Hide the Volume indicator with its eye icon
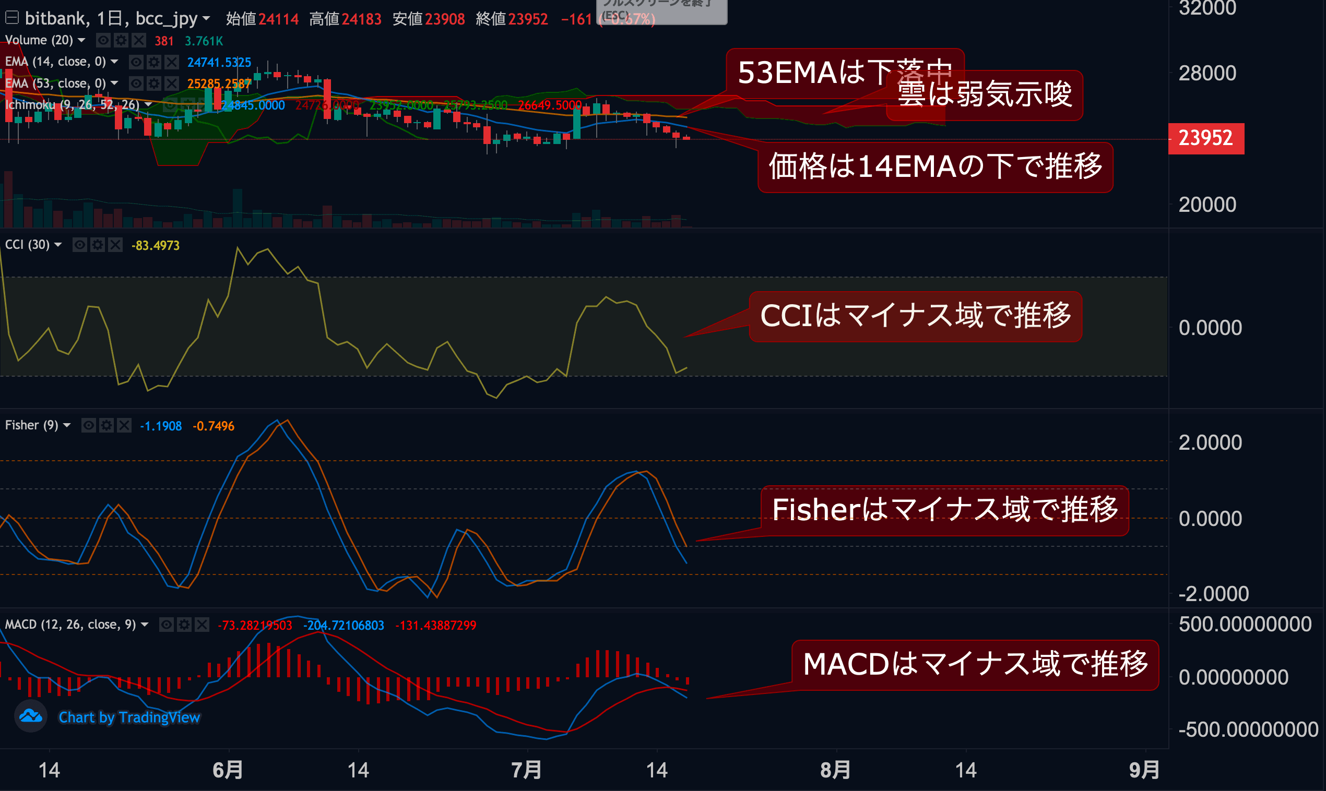1326x791 pixels. (103, 40)
